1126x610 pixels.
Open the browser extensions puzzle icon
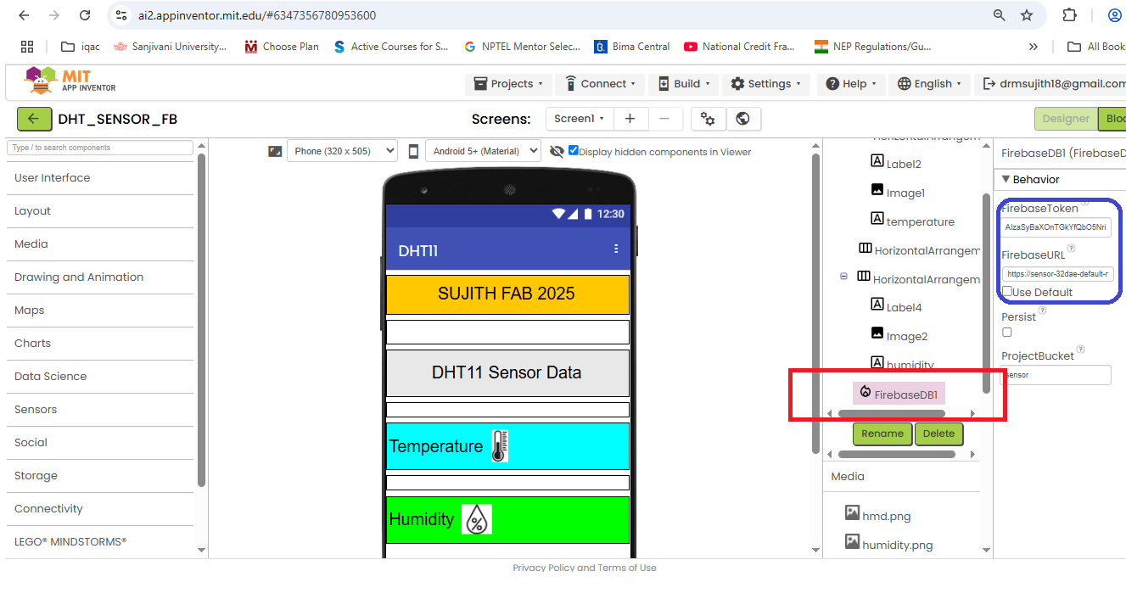(x=1070, y=15)
